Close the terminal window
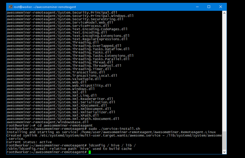 220,7
